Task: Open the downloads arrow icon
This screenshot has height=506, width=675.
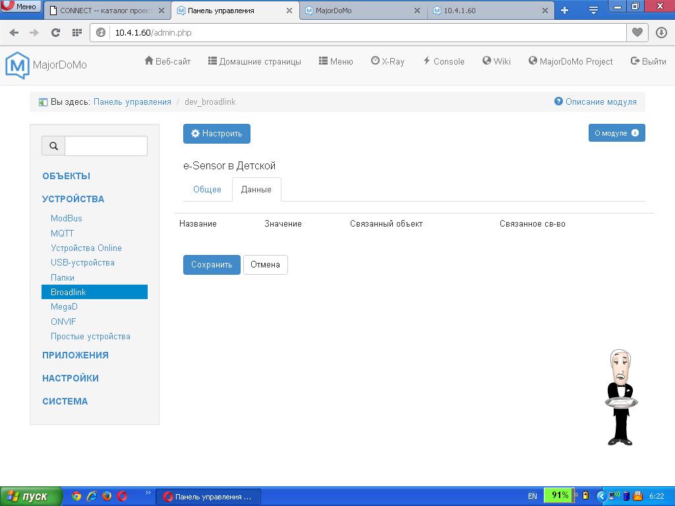Action: (x=661, y=32)
